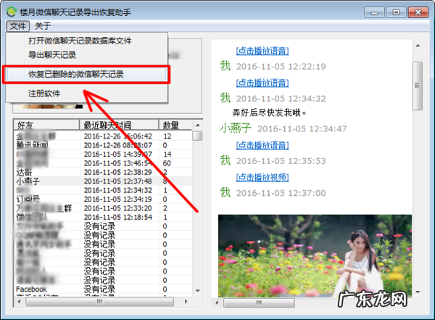Screen dimensions: 435x320
Task: Select 导出聊天记录 from the menu
Action: tap(52, 55)
